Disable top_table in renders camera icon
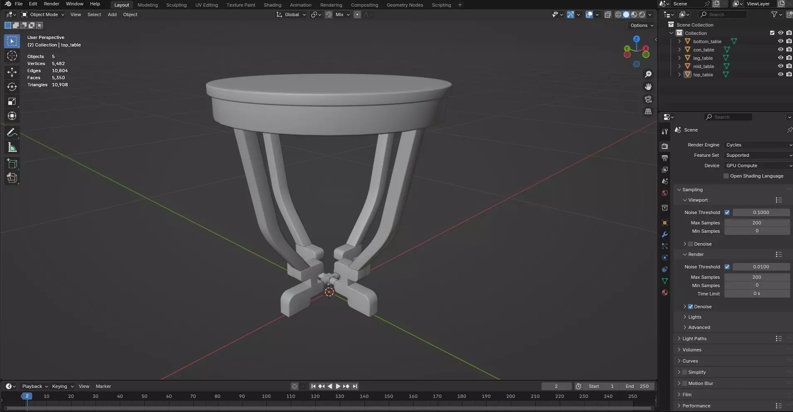Image resolution: width=793 pixels, height=412 pixels. tap(789, 74)
